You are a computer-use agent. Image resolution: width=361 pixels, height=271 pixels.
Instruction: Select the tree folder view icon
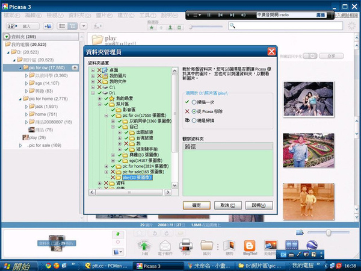73,26
